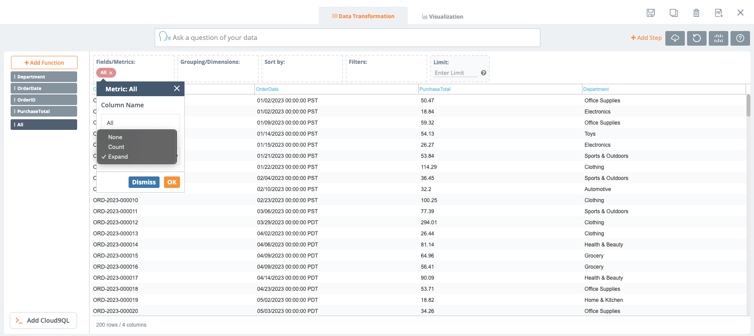Click the Add Function button
This screenshot has height=336, width=754.
(x=44, y=63)
